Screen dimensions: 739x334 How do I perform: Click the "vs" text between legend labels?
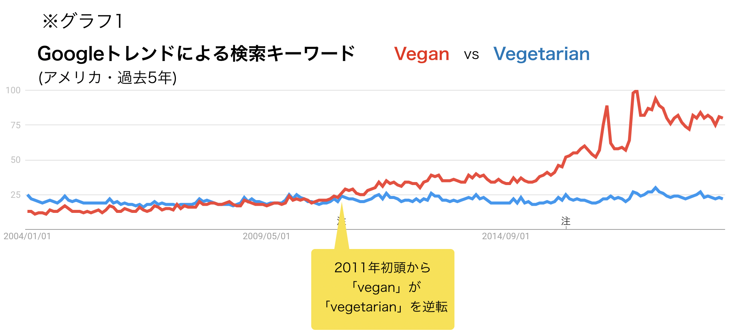(x=471, y=55)
